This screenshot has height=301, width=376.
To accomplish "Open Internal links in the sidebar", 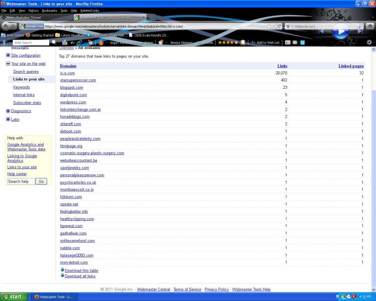I will [24, 95].
